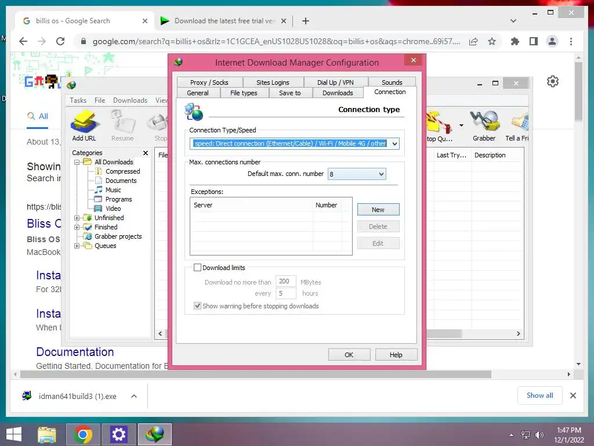Image resolution: width=594 pixels, height=446 pixels.
Task: Select the Compressed category folder
Action: point(122,171)
